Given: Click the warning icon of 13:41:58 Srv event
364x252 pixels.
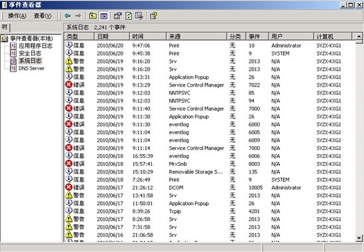Looking at the screenshot, I should tap(69, 195).
